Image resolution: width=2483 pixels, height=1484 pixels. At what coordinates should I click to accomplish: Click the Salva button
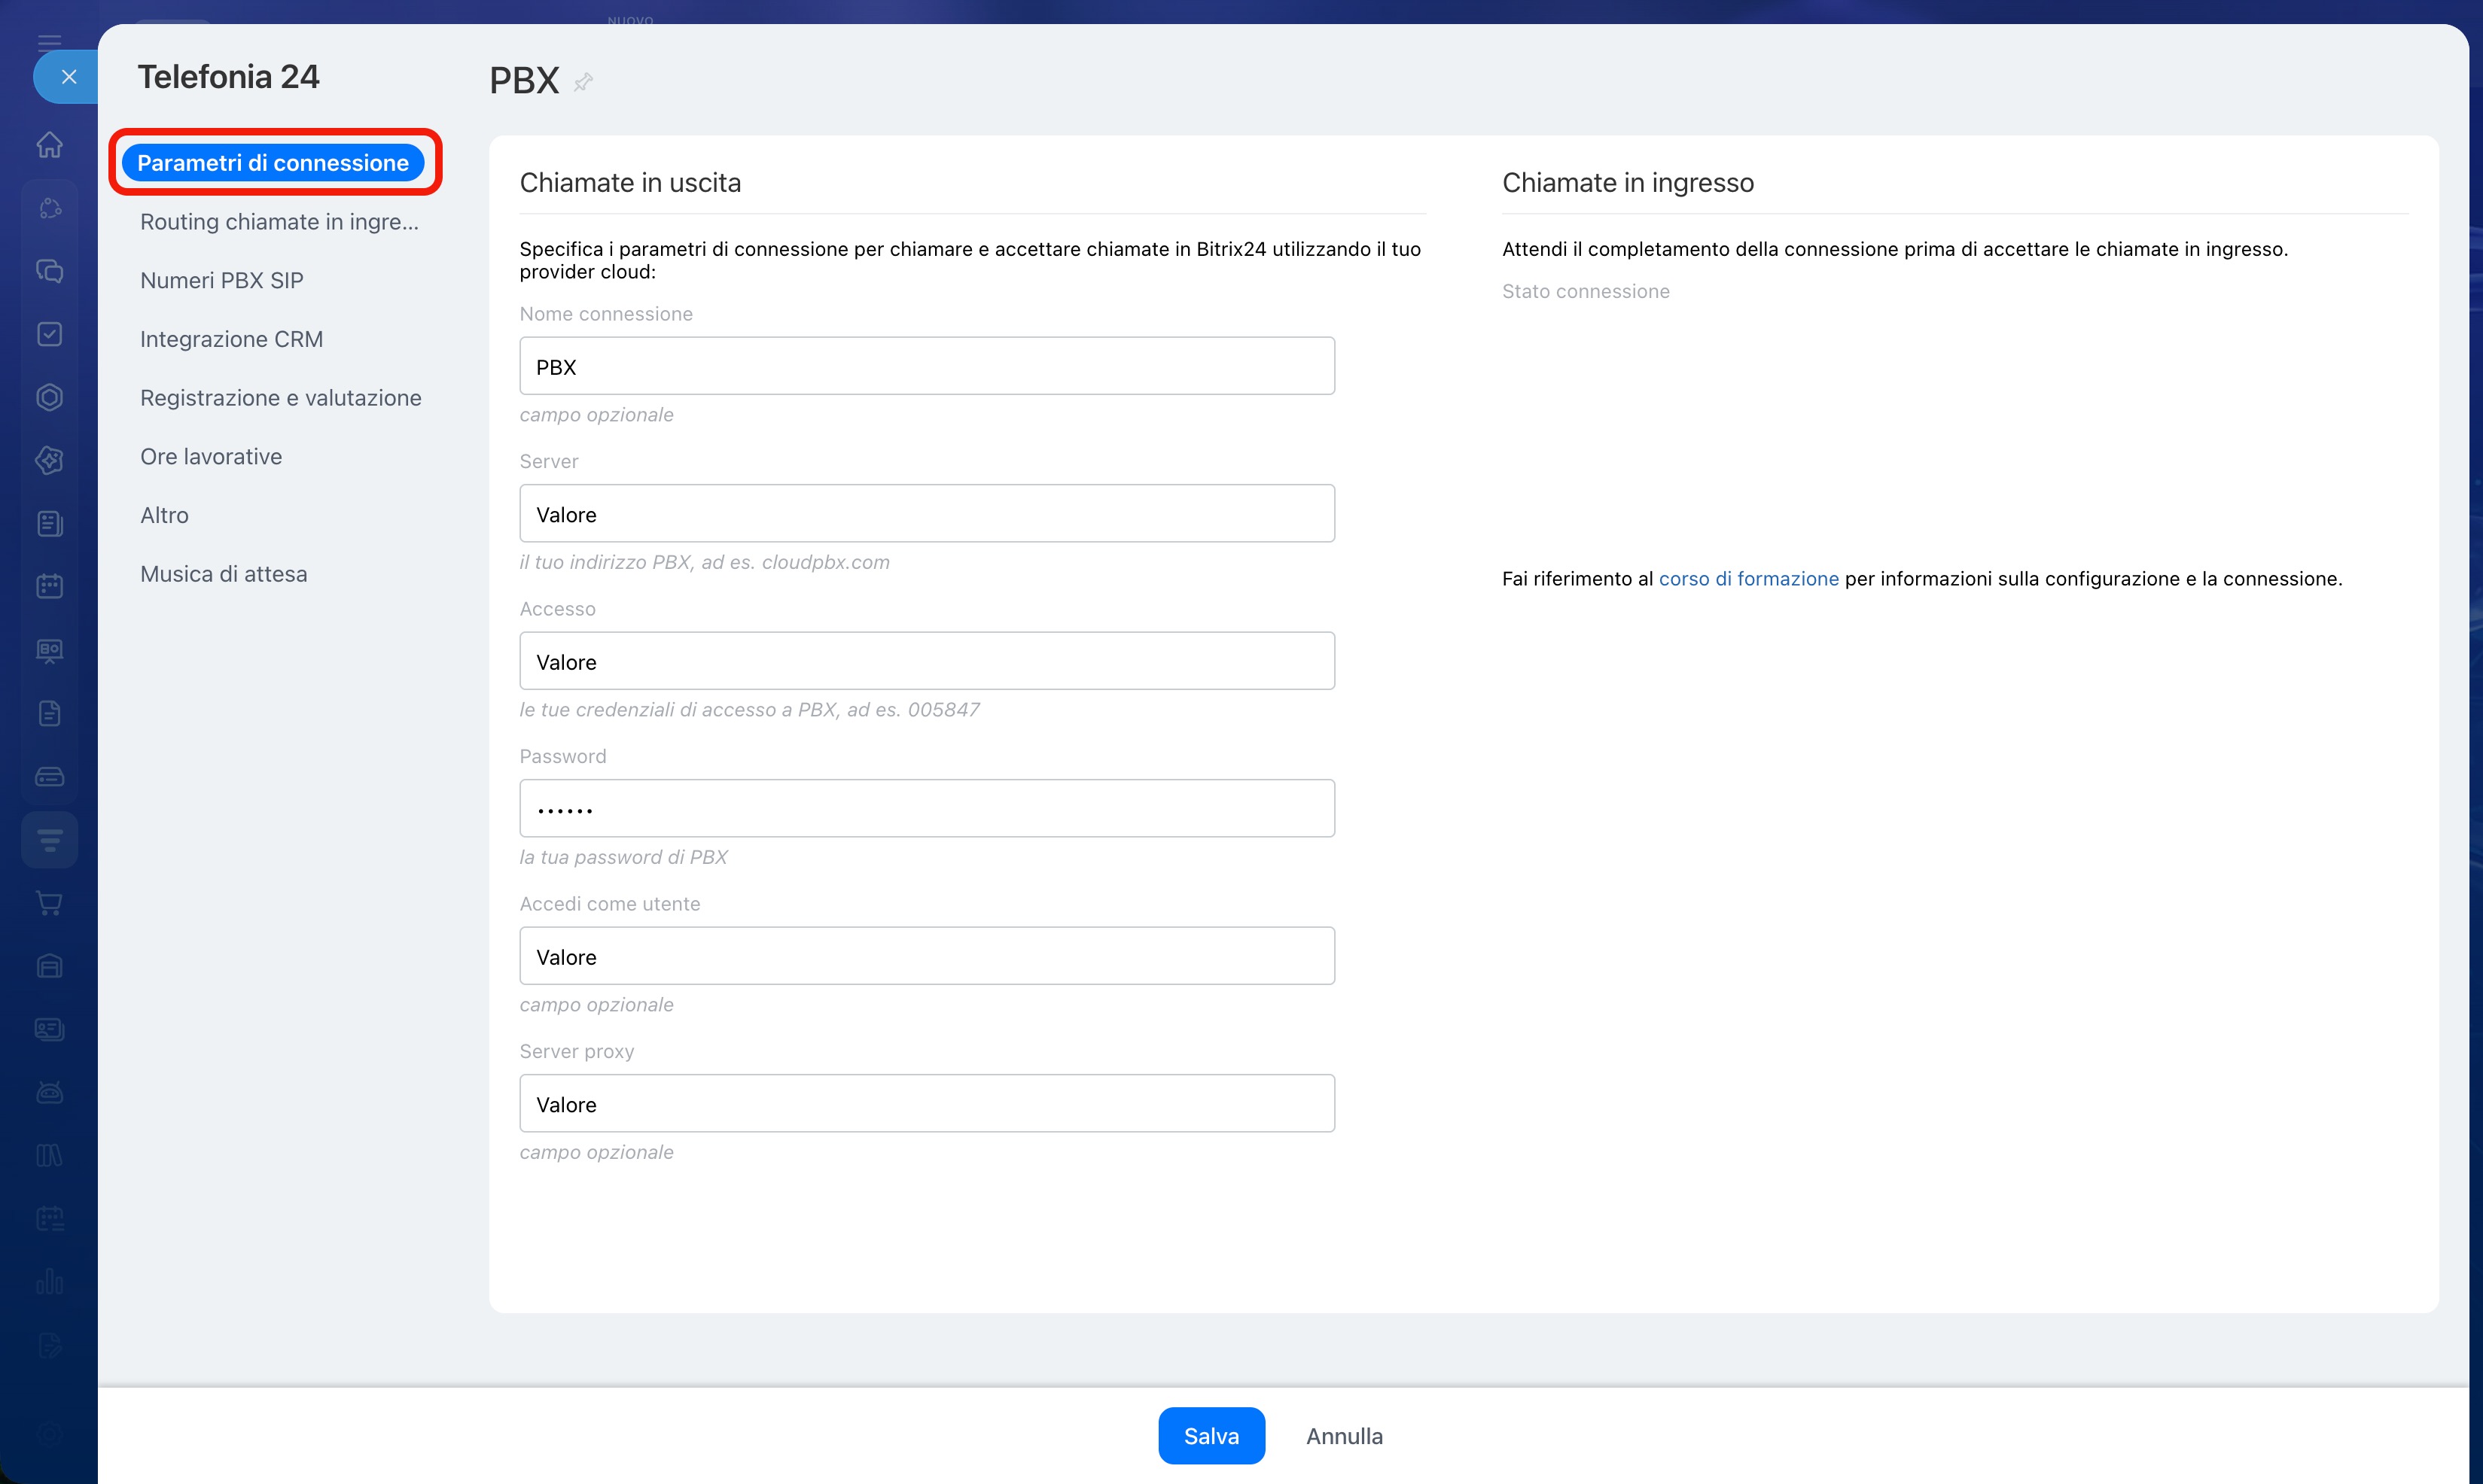coord(1211,1436)
